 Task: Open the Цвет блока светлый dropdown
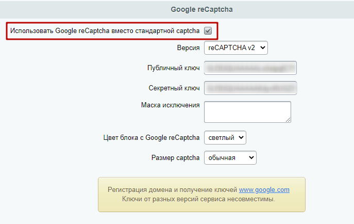pyautogui.click(x=225, y=137)
